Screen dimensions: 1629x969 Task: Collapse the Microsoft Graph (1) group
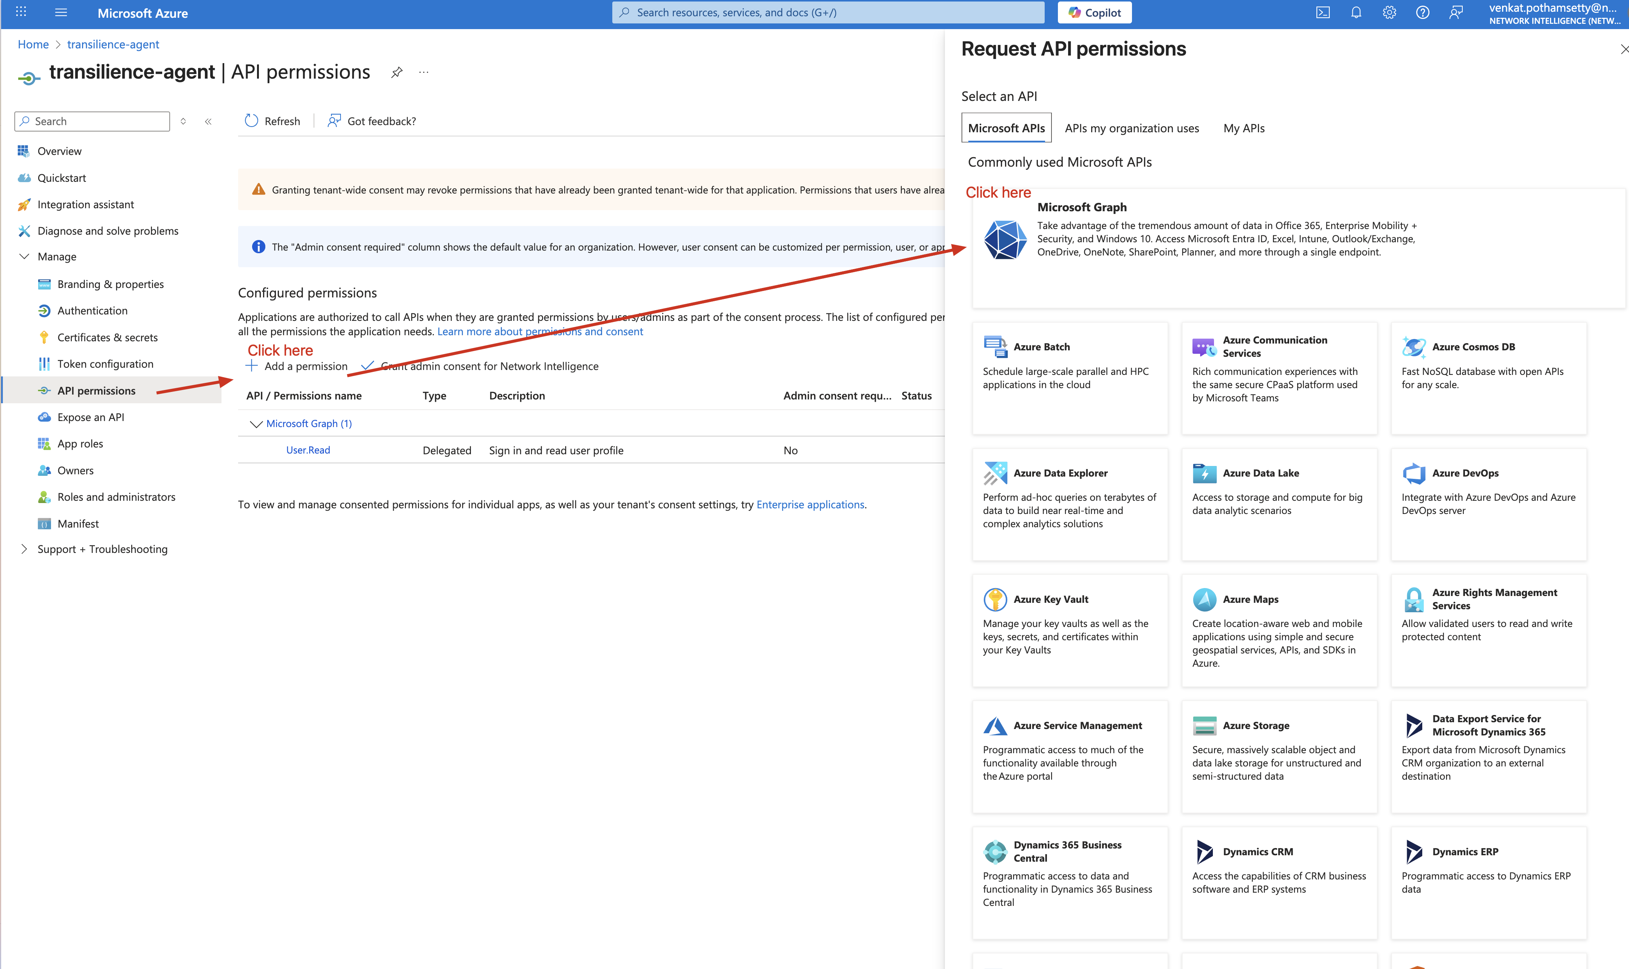(x=256, y=424)
